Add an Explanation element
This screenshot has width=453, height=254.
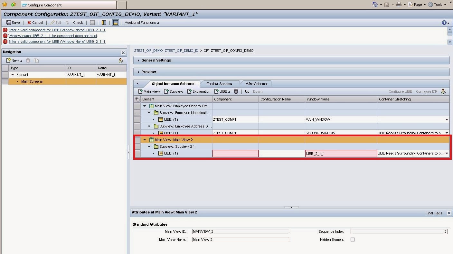(x=199, y=91)
